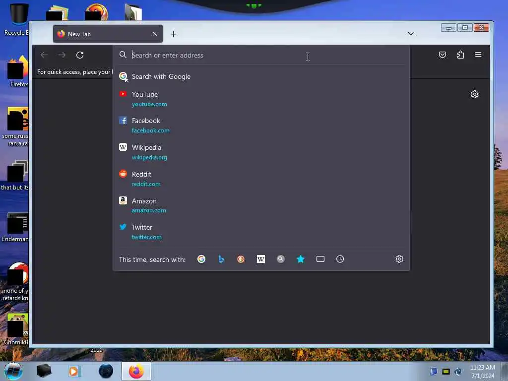Screen dimensions: 508x381
Task: Click the search magnifier in the address bar
Action: [123, 55]
